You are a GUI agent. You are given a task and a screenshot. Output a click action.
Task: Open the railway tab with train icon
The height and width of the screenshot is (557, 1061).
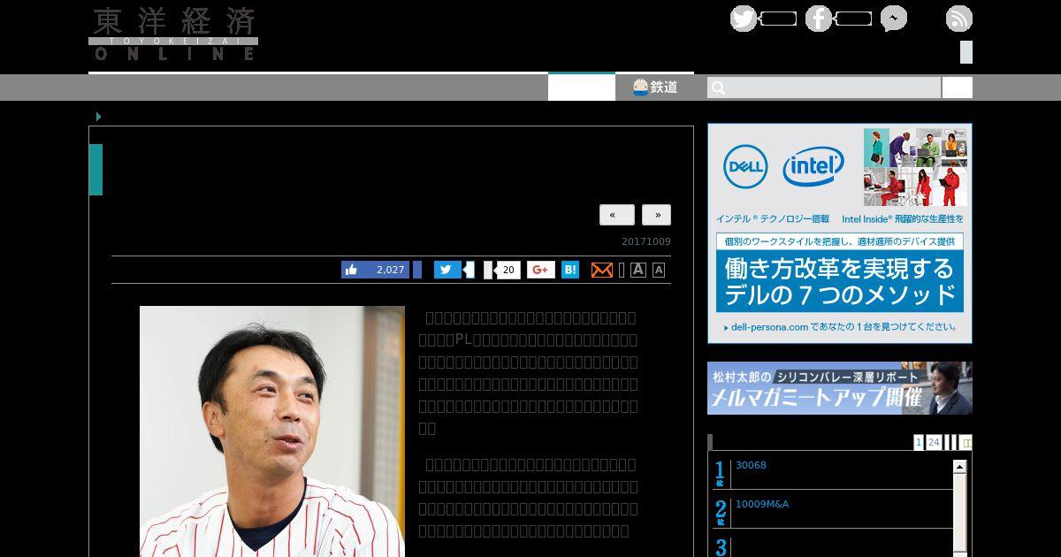pos(655,87)
